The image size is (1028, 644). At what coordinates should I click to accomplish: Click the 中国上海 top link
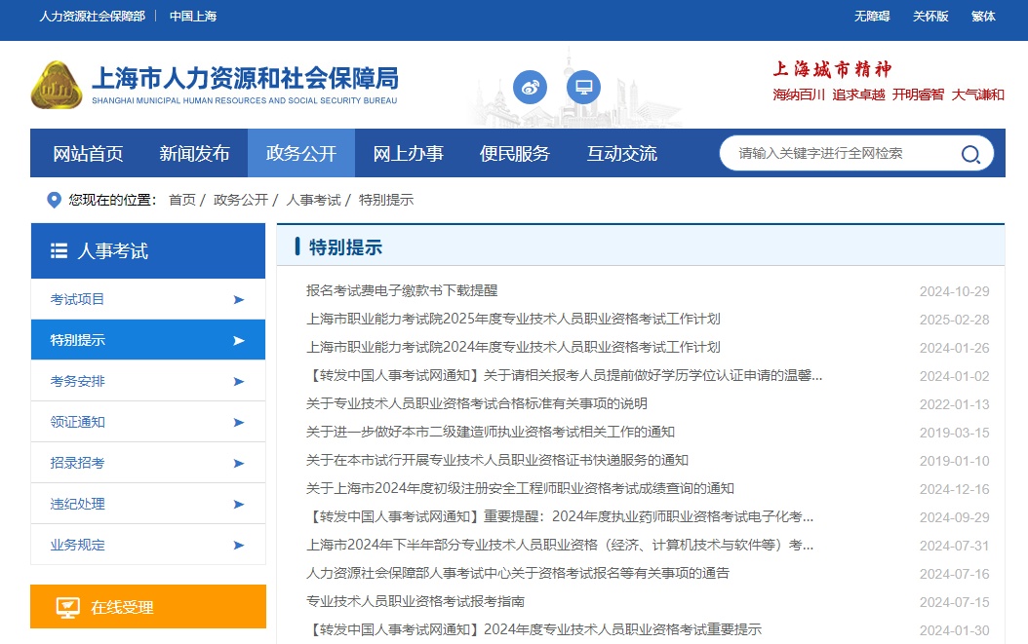pos(193,17)
